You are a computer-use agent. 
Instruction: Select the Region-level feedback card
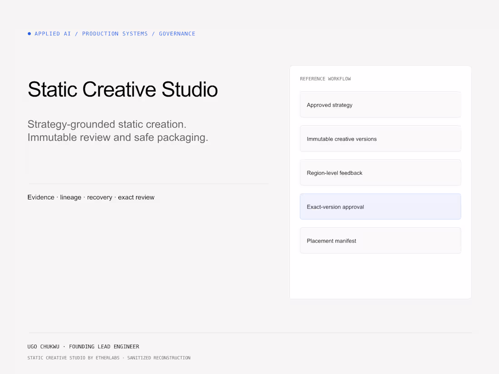coord(380,173)
